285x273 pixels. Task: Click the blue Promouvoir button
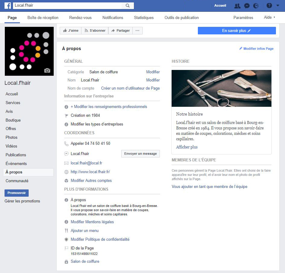click(x=17, y=193)
